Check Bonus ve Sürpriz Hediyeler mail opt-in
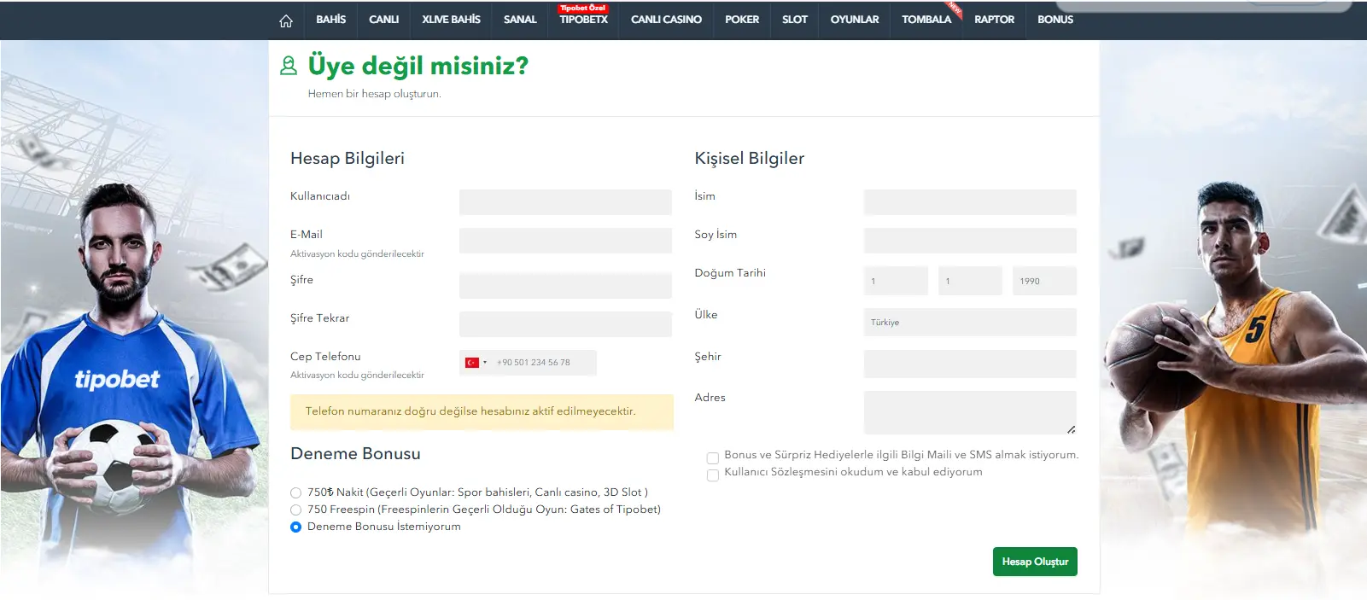 tap(713, 458)
